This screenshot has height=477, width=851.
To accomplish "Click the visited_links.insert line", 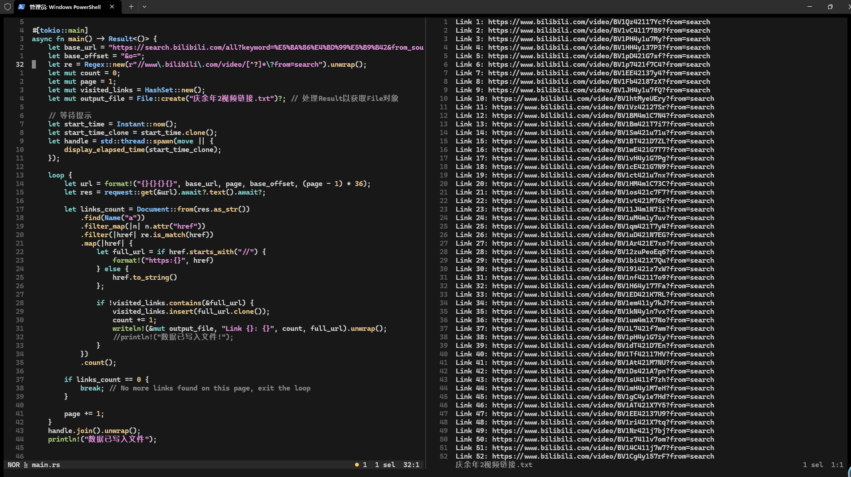I will click(191, 312).
